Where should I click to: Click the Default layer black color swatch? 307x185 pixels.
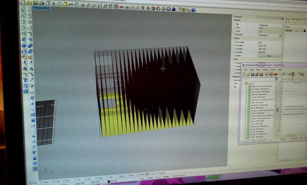point(305,31)
